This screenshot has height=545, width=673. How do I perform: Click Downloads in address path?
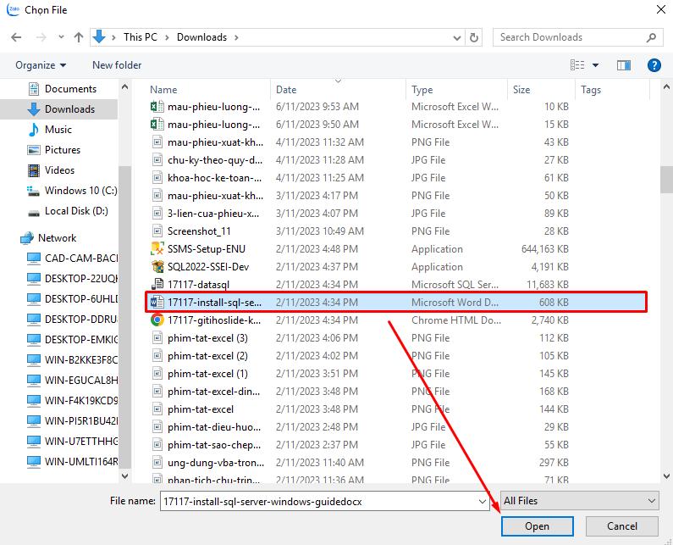pyautogui.click(x=201, y=37)
